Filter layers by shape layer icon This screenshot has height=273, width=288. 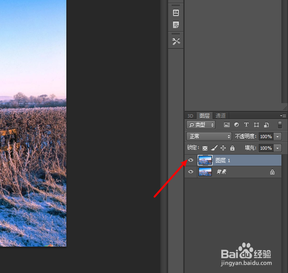point(256,125)
